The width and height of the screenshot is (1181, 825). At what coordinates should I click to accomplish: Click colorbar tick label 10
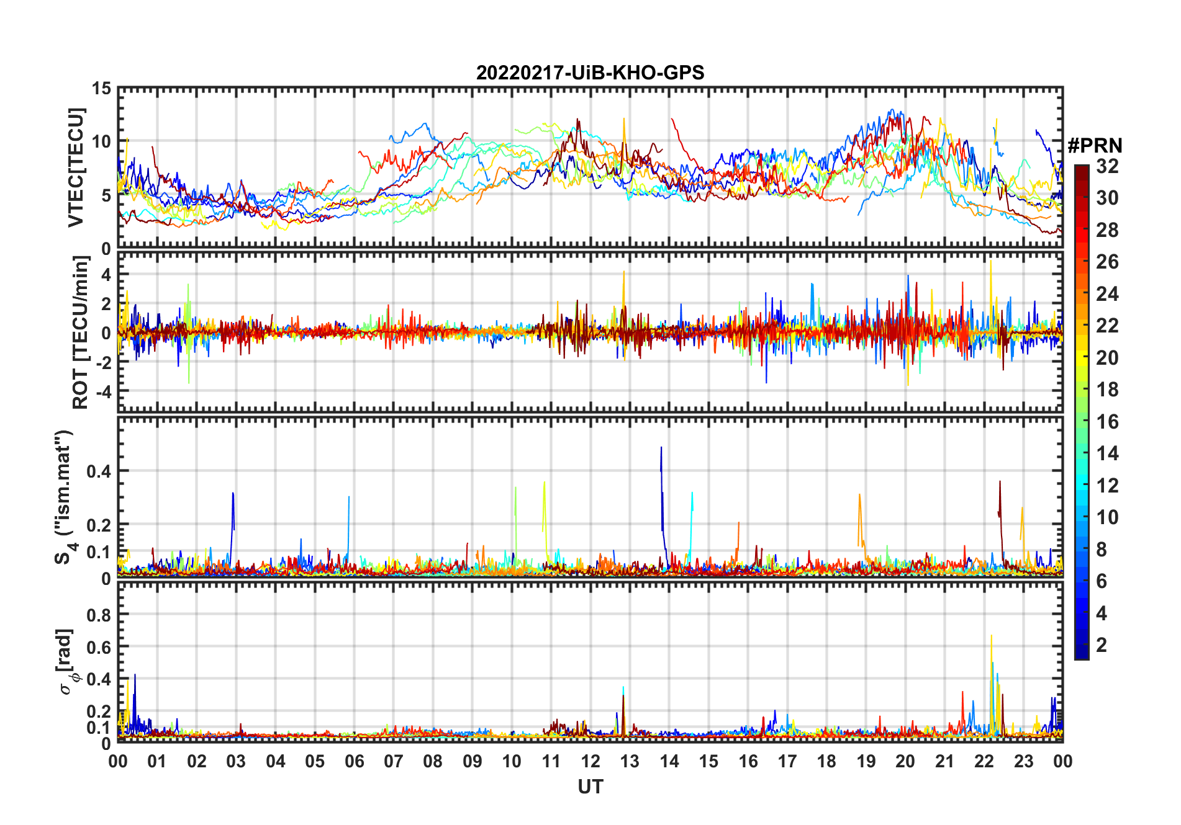pyautogui.click(x=1107, y=517)
